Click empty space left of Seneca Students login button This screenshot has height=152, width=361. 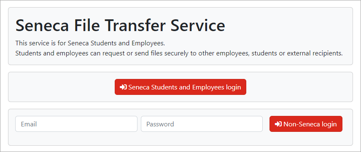point(62,87)
